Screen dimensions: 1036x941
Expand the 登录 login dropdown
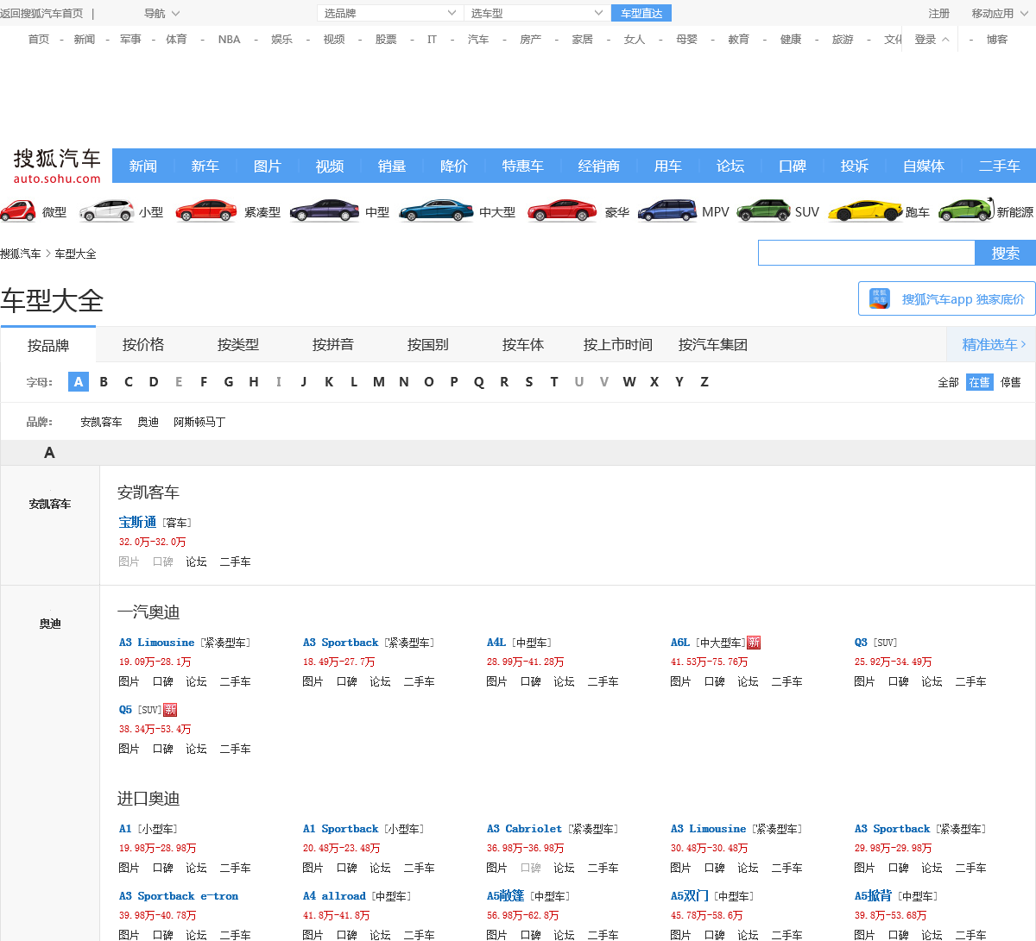[x=932, y=40]
